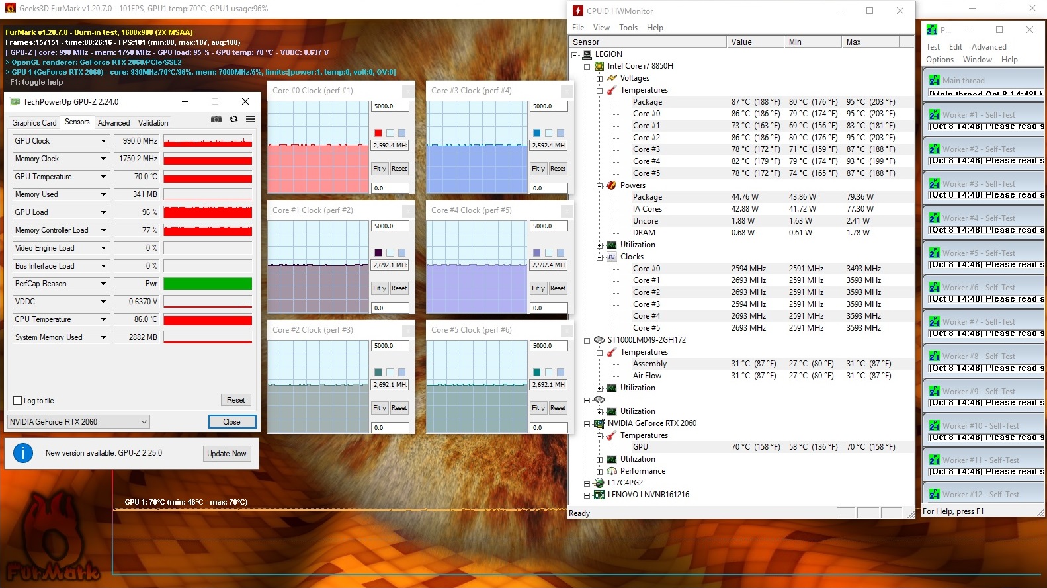The width and height of the screenshot is (1047, 588).
Task: Select the Package temperature row in HWMonitor
Action: coord(741,102)
